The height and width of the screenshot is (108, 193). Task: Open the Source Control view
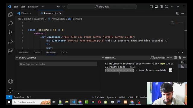coord(11,33)
